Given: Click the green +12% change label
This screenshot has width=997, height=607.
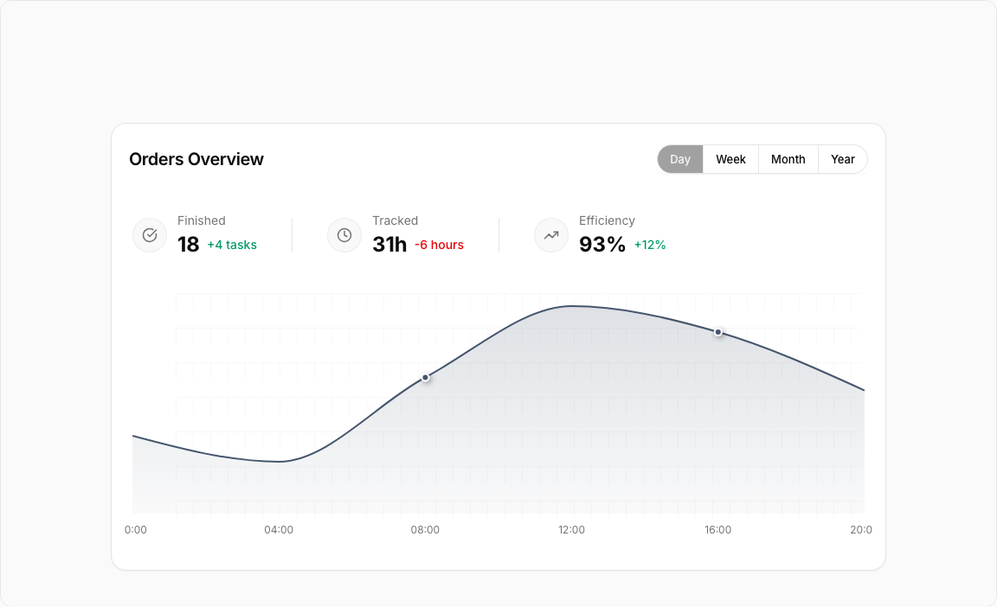Looking at the screenshot, I should (x=650, y=245).
